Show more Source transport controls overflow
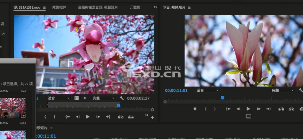The image size is (303, 139). (x=147, y=115)
